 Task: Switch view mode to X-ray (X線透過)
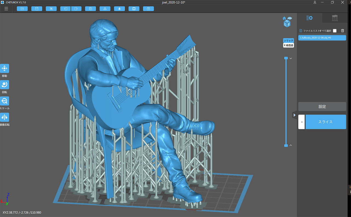coord(288,45)
